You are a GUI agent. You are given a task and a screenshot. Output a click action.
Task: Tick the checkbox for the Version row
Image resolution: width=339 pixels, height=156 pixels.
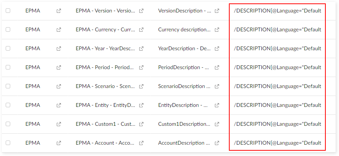8,11
